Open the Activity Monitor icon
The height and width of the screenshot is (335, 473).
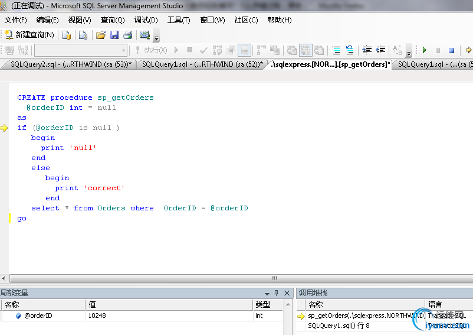click(x=145, y=35)
